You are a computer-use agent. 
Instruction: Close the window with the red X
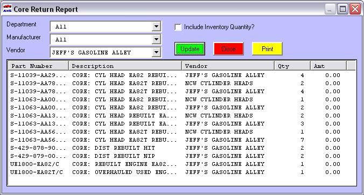pyautogui.click(x=355, y=9)
